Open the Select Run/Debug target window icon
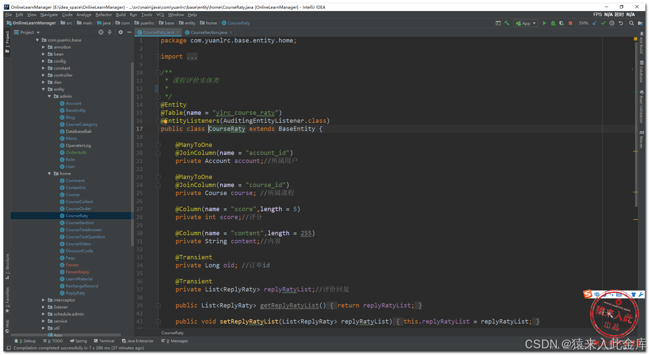The image size is (649, 355). (x=498, y=23)
